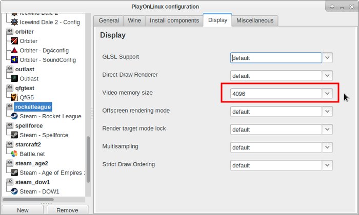
Task: Click the Video memory size field showing 4096
Action: click(276, 94)
